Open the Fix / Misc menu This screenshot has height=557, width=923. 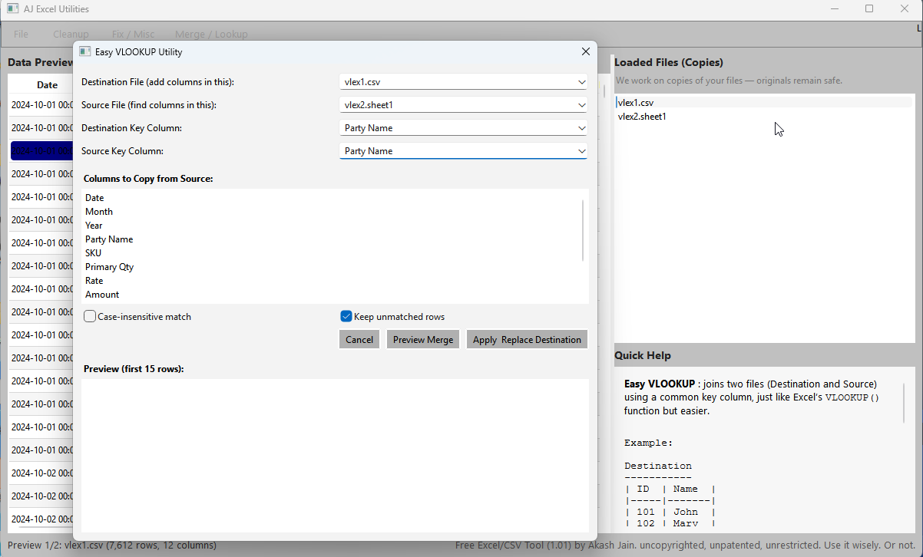[133, 34]
